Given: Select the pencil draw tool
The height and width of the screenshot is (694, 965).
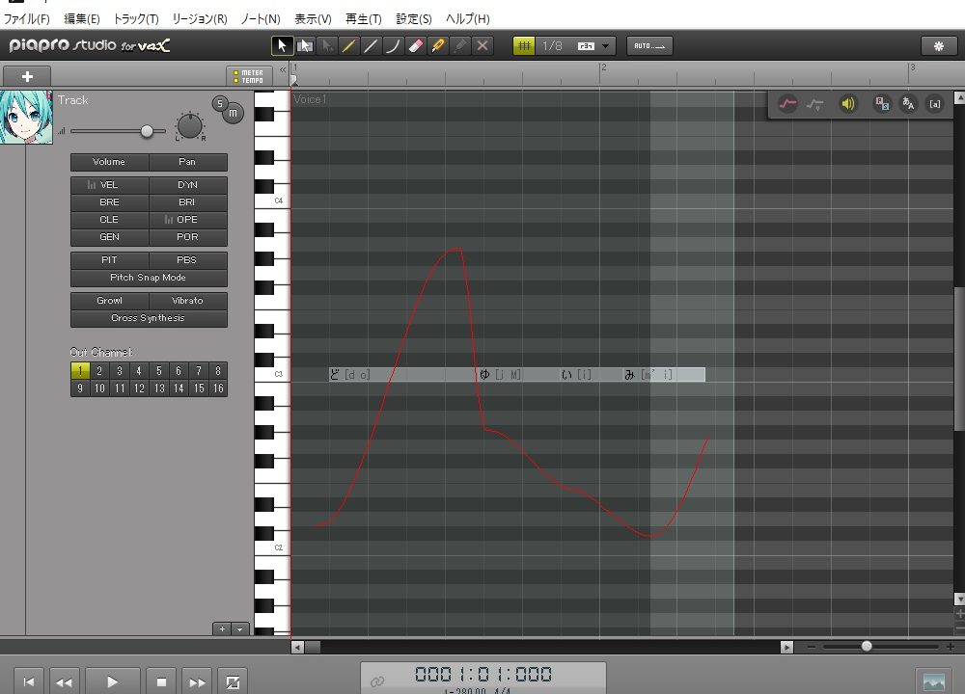Looking at the screenshot, I should tap(349, 45).
